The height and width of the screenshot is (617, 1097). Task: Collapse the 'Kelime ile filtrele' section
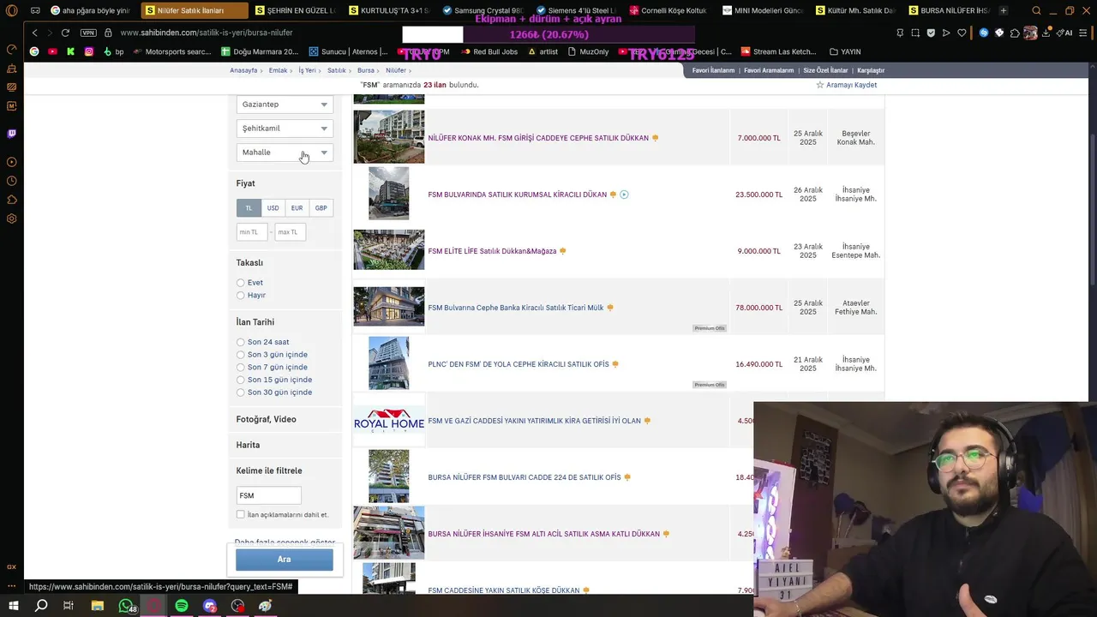pyautogui.click(x=269, y=470)
